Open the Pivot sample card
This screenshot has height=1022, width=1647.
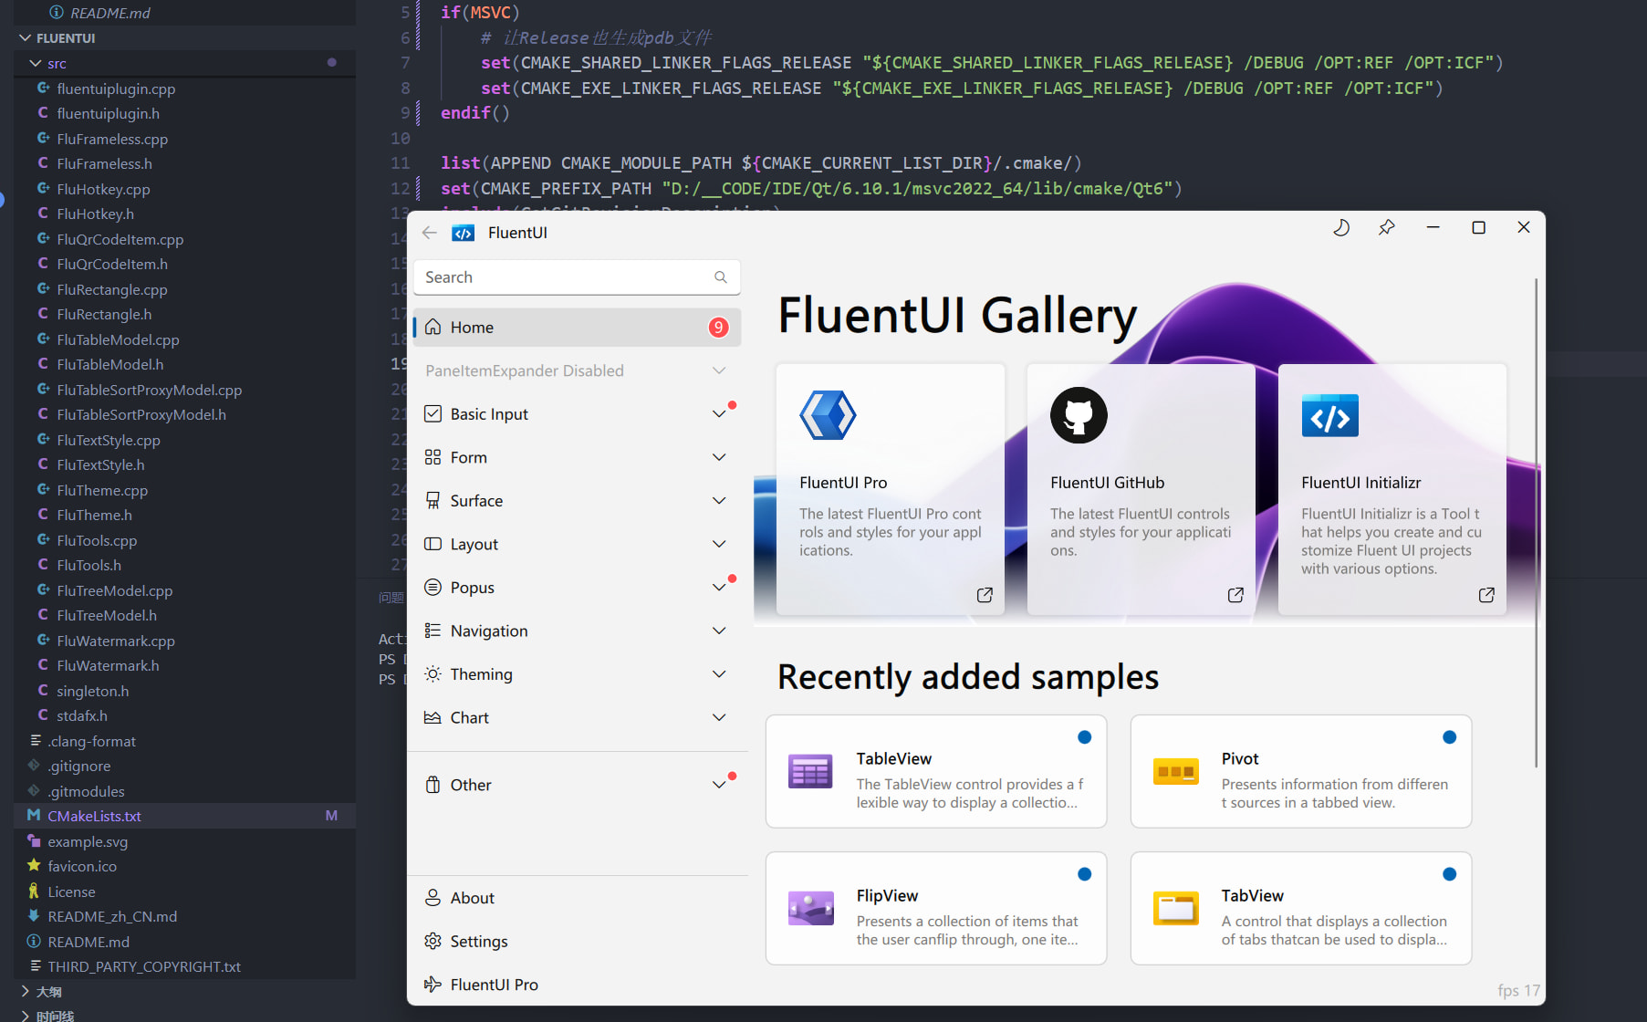(x=1301, y=772)
